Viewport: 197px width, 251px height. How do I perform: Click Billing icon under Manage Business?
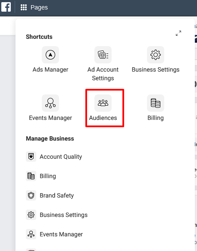31,176
